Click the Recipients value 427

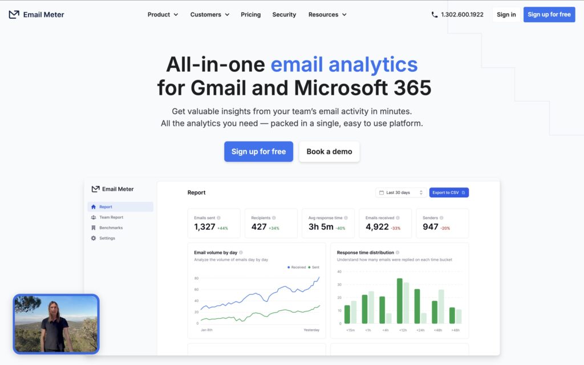[x=259, y=227]
